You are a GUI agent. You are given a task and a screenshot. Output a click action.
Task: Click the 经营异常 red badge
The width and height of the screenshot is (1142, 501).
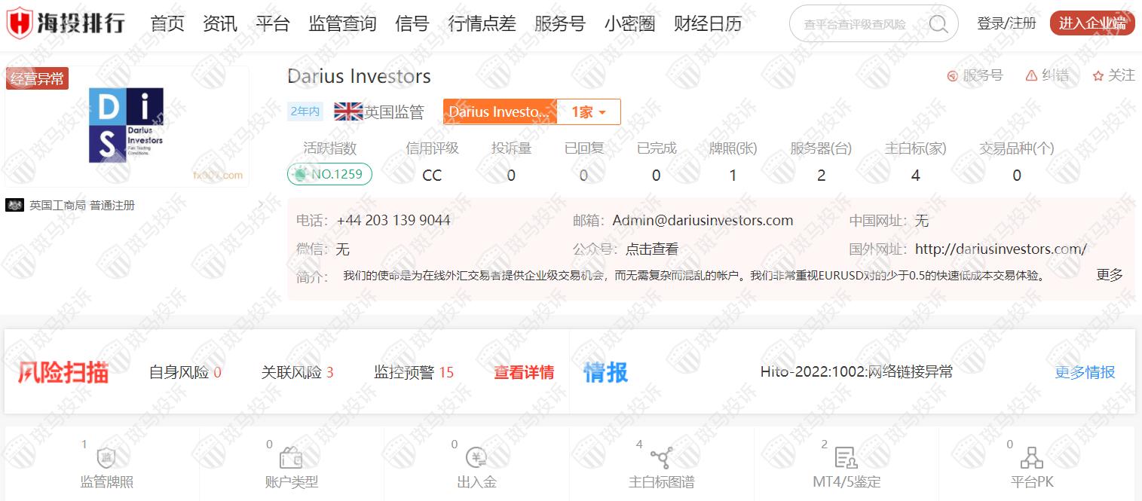[37, 78]
